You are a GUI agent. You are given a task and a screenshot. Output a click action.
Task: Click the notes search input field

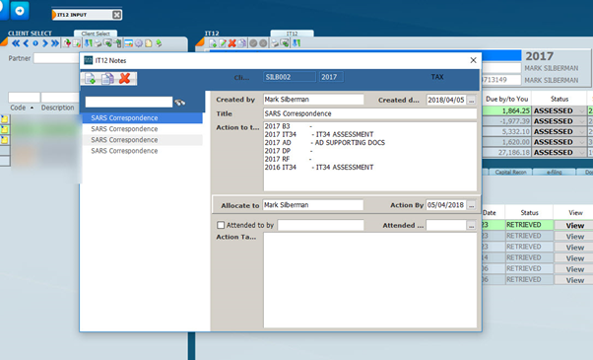coord(129,102)
